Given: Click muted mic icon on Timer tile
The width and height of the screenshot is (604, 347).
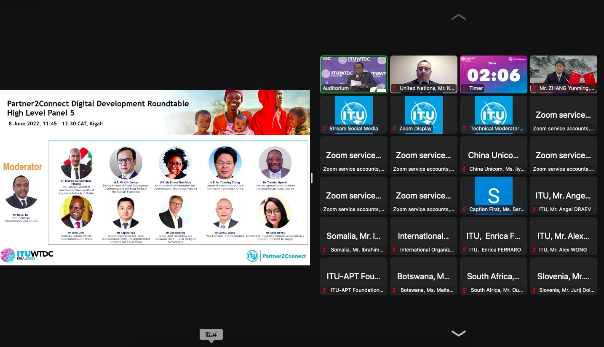Looking at the screenshot, I should click(465, 88).
